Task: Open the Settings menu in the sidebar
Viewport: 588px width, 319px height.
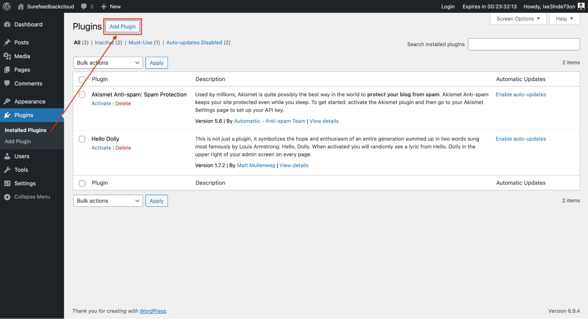Action: [x=25, y=183]
